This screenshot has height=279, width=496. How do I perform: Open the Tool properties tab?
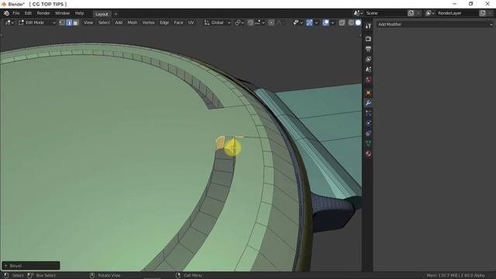368,26
